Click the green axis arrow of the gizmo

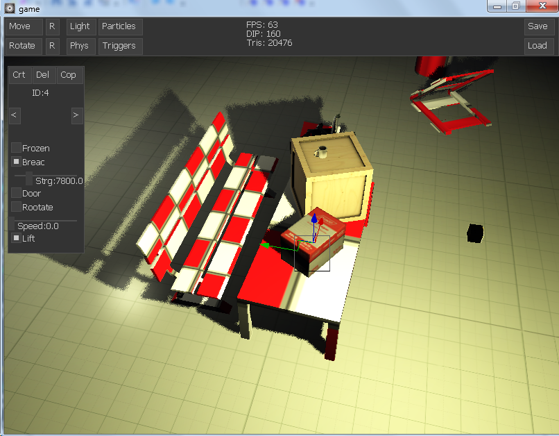[x=265, y=244]
